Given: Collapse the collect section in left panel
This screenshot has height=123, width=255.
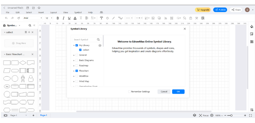Looking at the screenshot, I should (4, 32).
